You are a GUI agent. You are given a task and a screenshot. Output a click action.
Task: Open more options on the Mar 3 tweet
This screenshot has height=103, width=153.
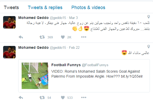84,37
